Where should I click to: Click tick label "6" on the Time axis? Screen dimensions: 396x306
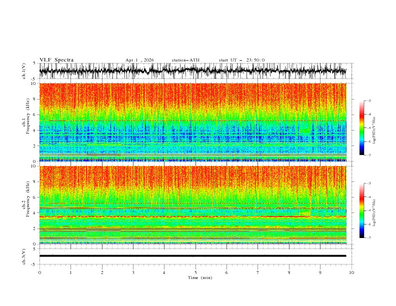pyautogui.click(x=226, y=272)
